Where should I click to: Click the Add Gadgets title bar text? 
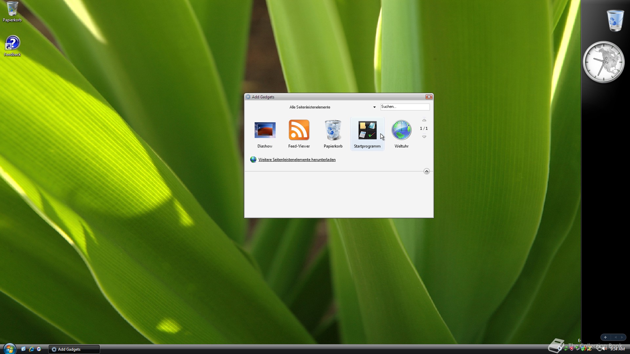pos(263,97)
